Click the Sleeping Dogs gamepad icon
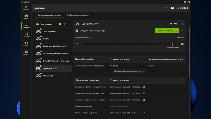211x119 pixels. point(39,31)
